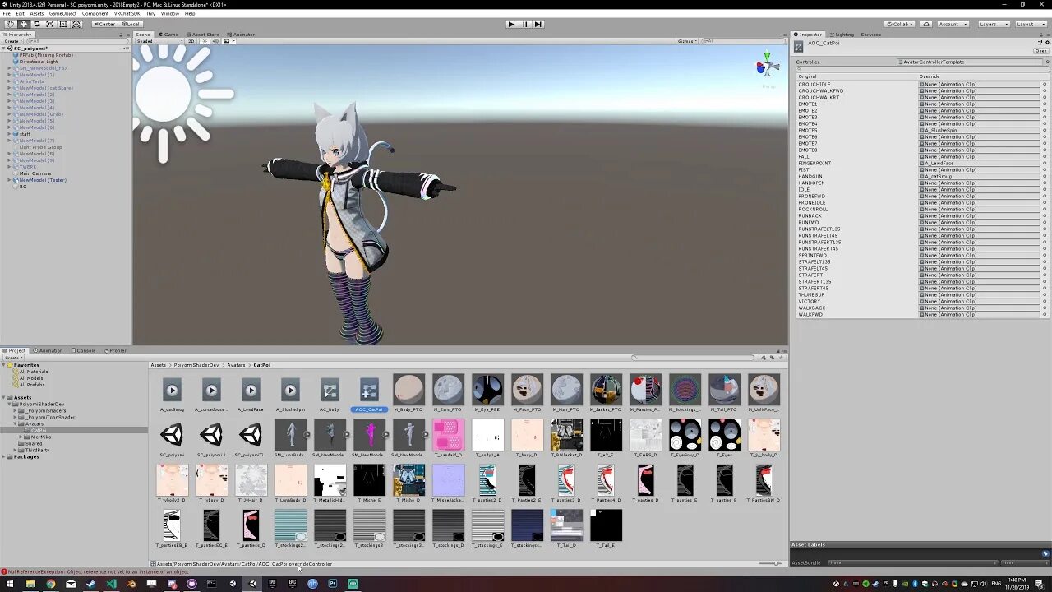1052x592 pixels.
Task: Expand TWERK object in Hierarchy
Action: pyautogui.click(x=9, y=167)
